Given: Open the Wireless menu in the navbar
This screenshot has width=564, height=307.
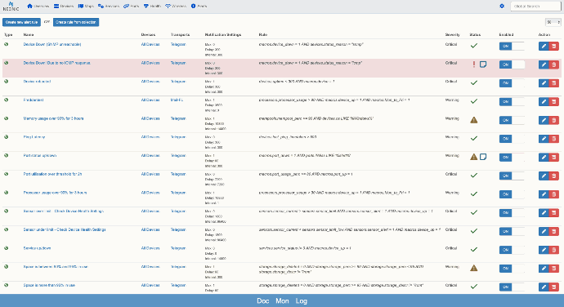Looking at the screenshot, I should tap(176, 6).
